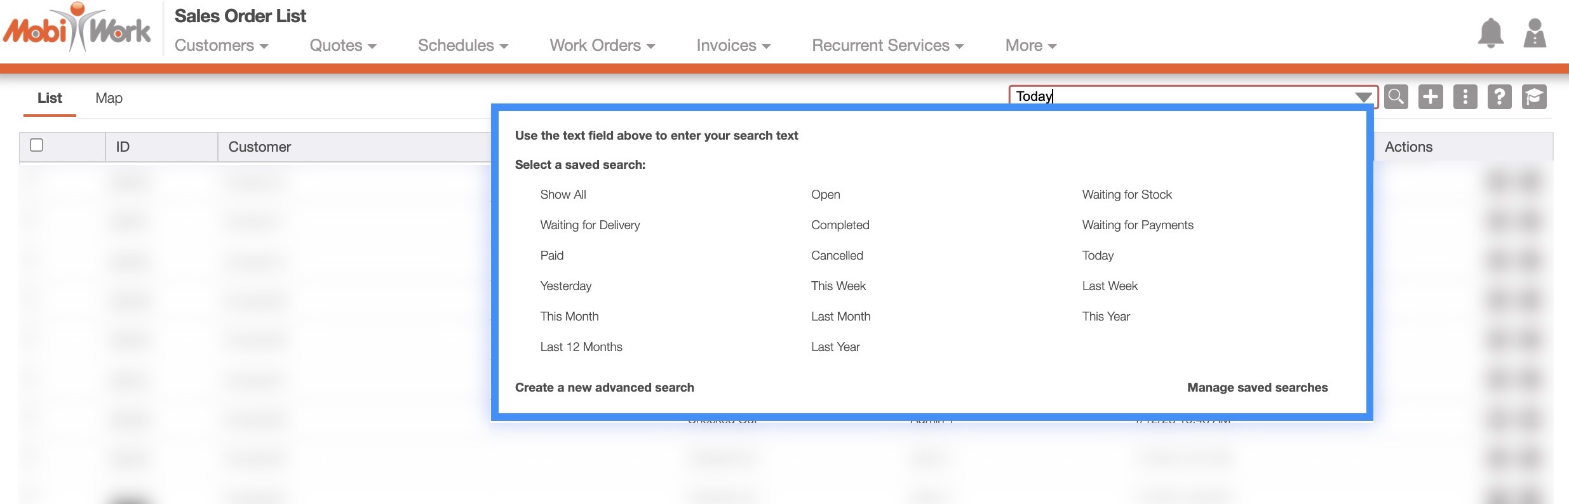Screen dimensions: 1569x504
Task: Click the plus icon to add order
Action: [x=1431, y=97]
